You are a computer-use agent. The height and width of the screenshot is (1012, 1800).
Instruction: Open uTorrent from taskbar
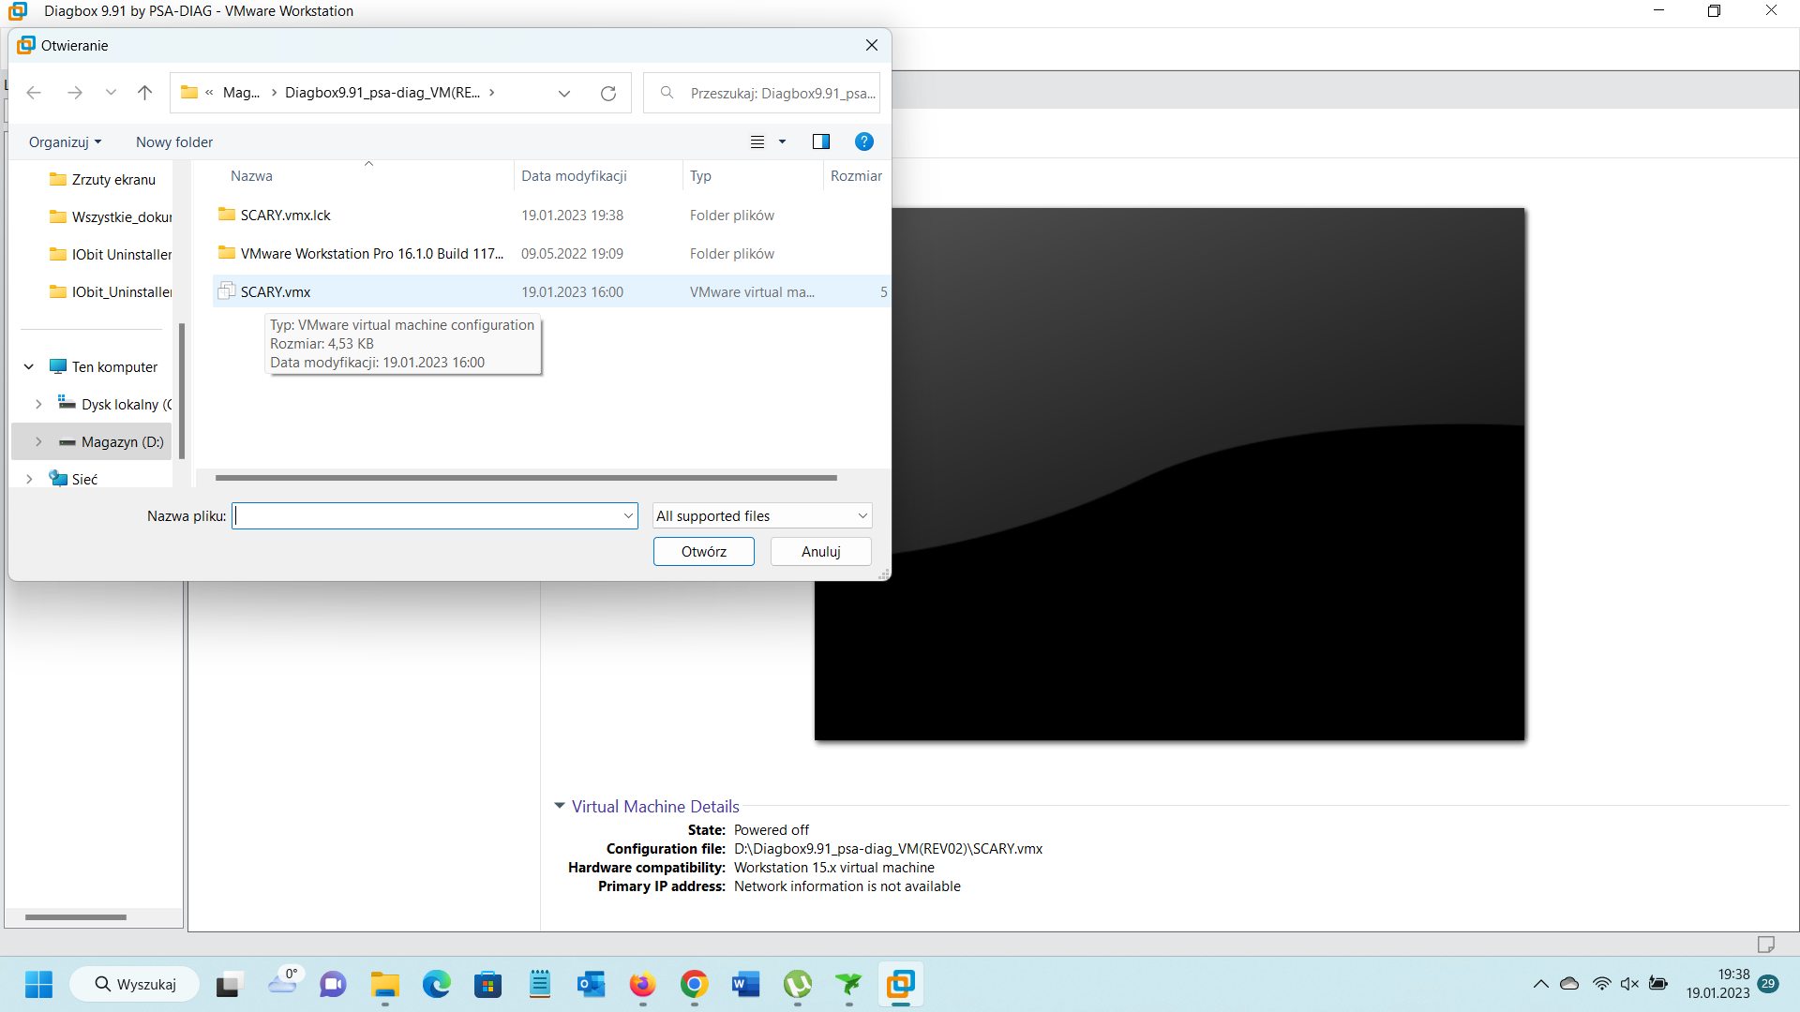(797, 984)
